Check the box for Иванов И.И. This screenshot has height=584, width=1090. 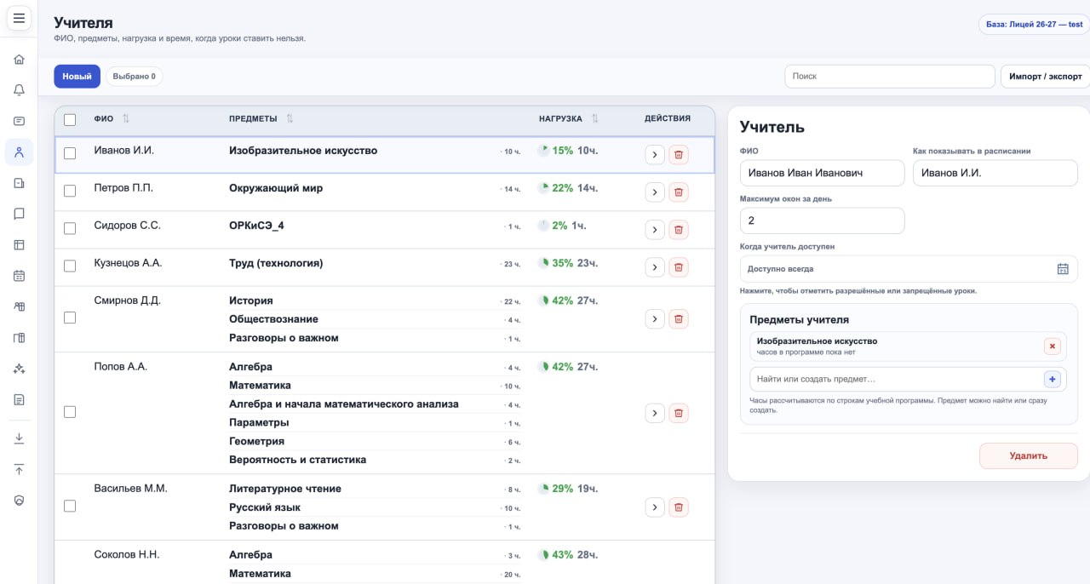70,153
